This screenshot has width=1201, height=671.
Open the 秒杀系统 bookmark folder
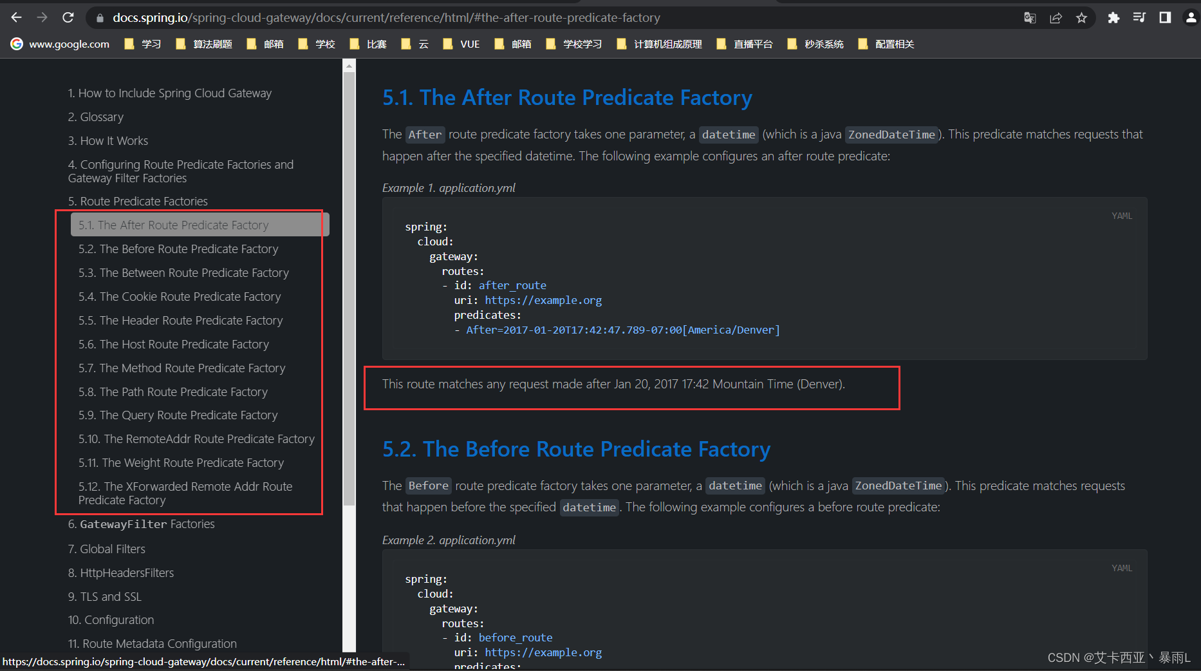point(815,44)
